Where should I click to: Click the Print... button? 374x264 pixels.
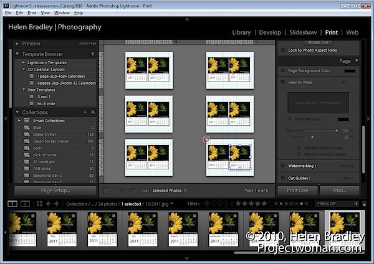pyautogui.click(x=340, y=191)
